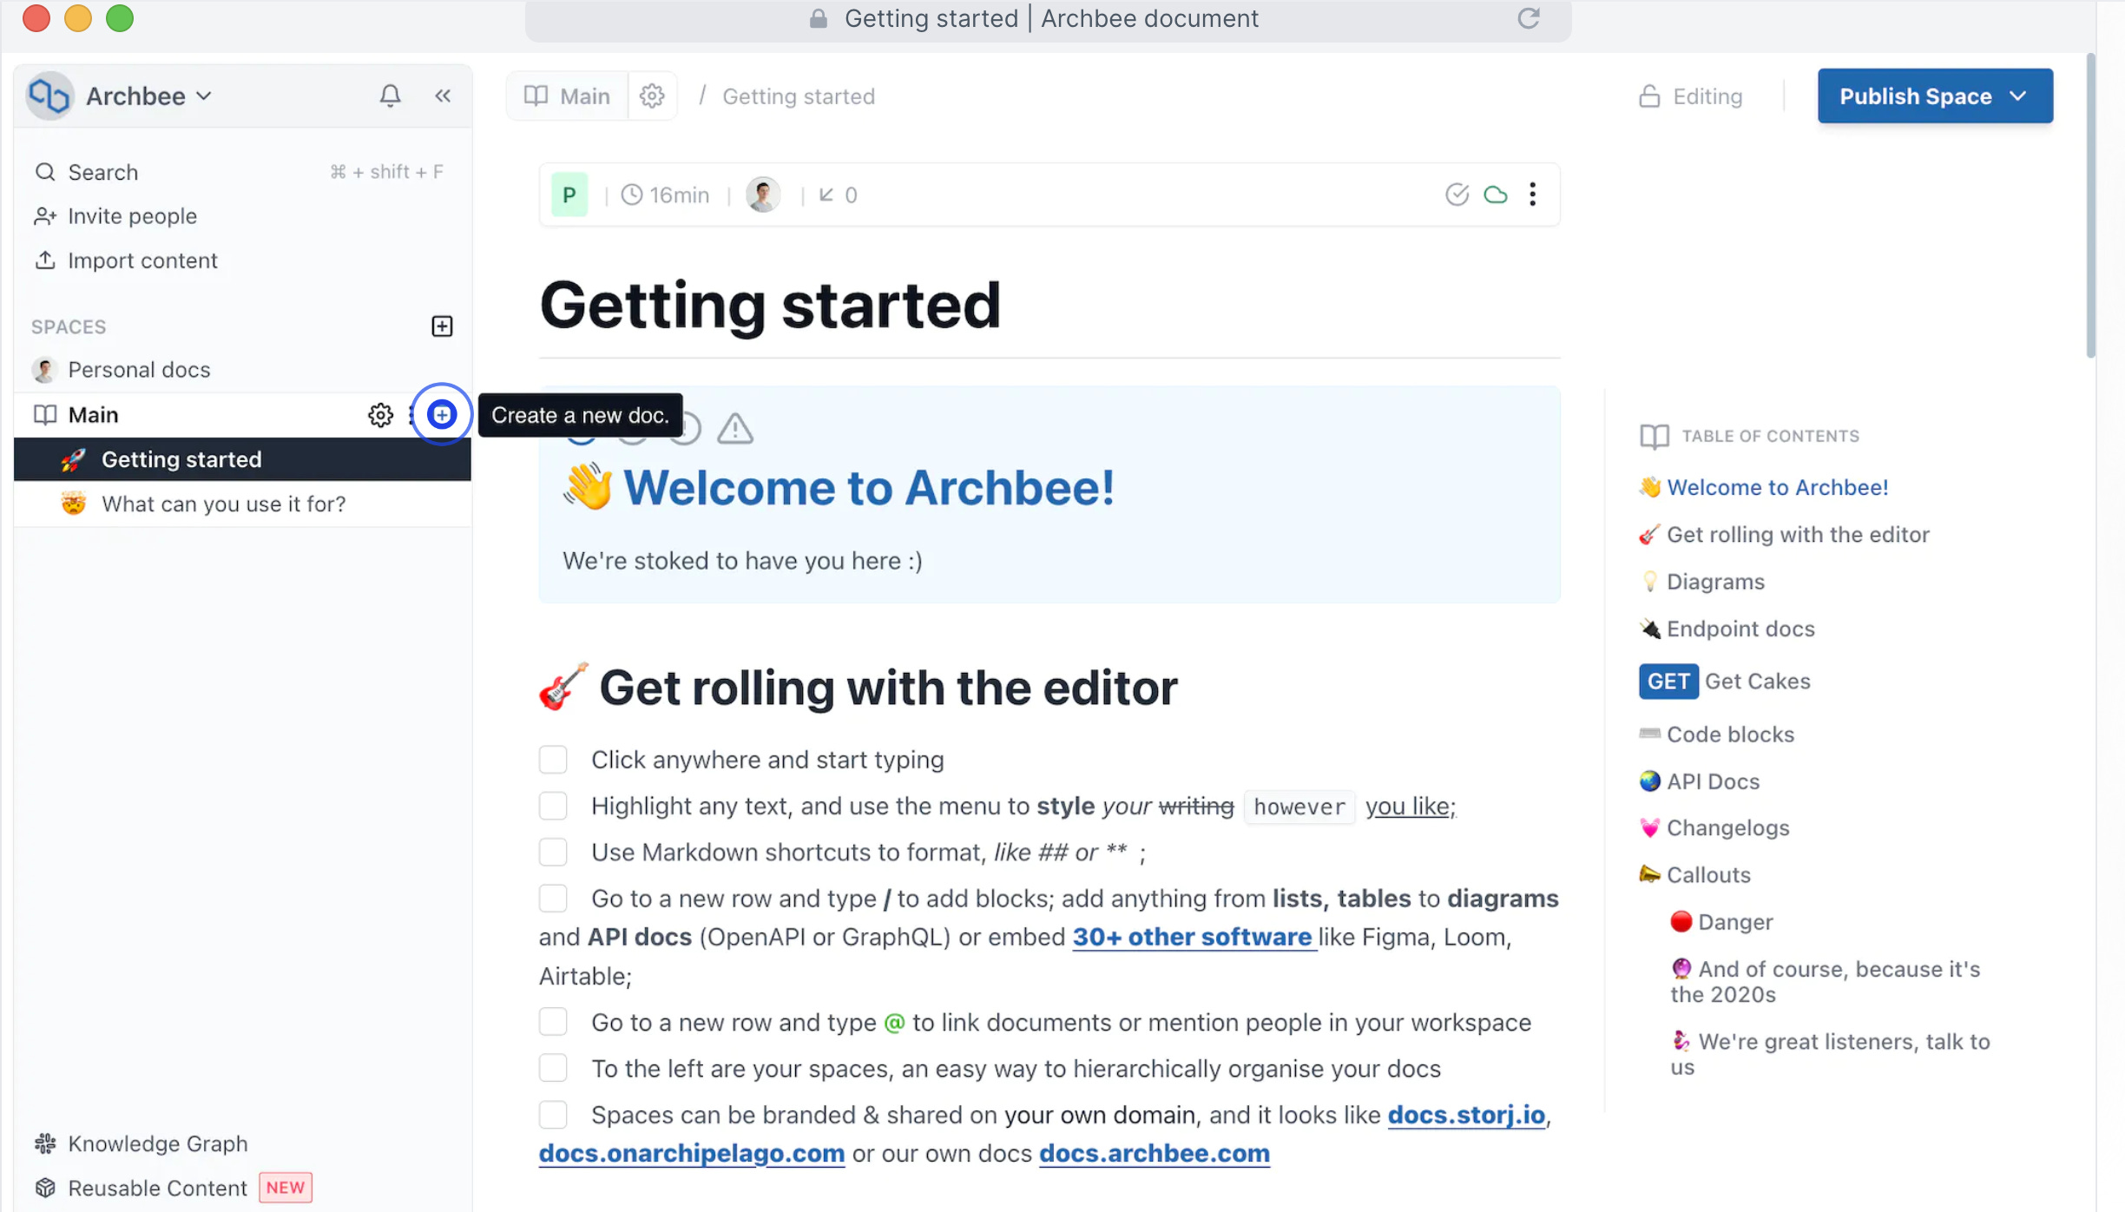Select the Main space in sidebar
The width and height of the screenshot is (2125, 1212).
pyautogui.click(x=93, y=415)
